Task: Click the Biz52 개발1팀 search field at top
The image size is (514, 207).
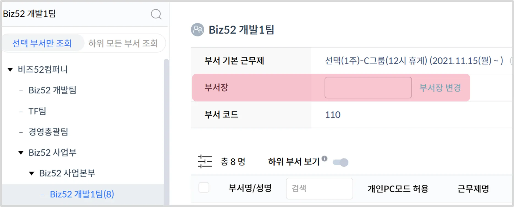Action: point(74,14)
